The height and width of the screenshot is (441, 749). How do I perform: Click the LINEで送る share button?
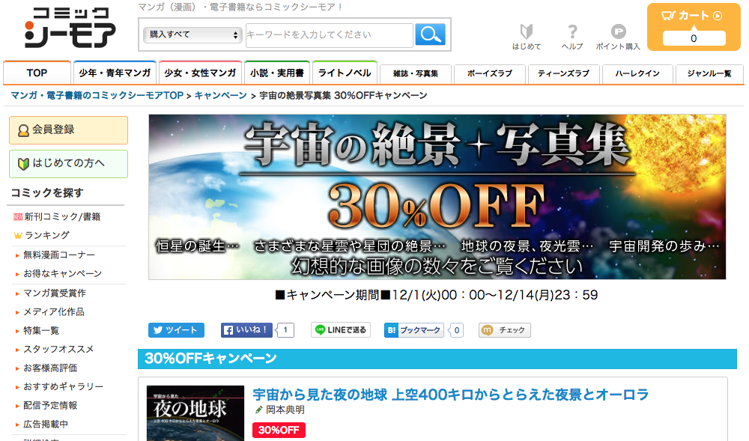[x=341, y=329]
